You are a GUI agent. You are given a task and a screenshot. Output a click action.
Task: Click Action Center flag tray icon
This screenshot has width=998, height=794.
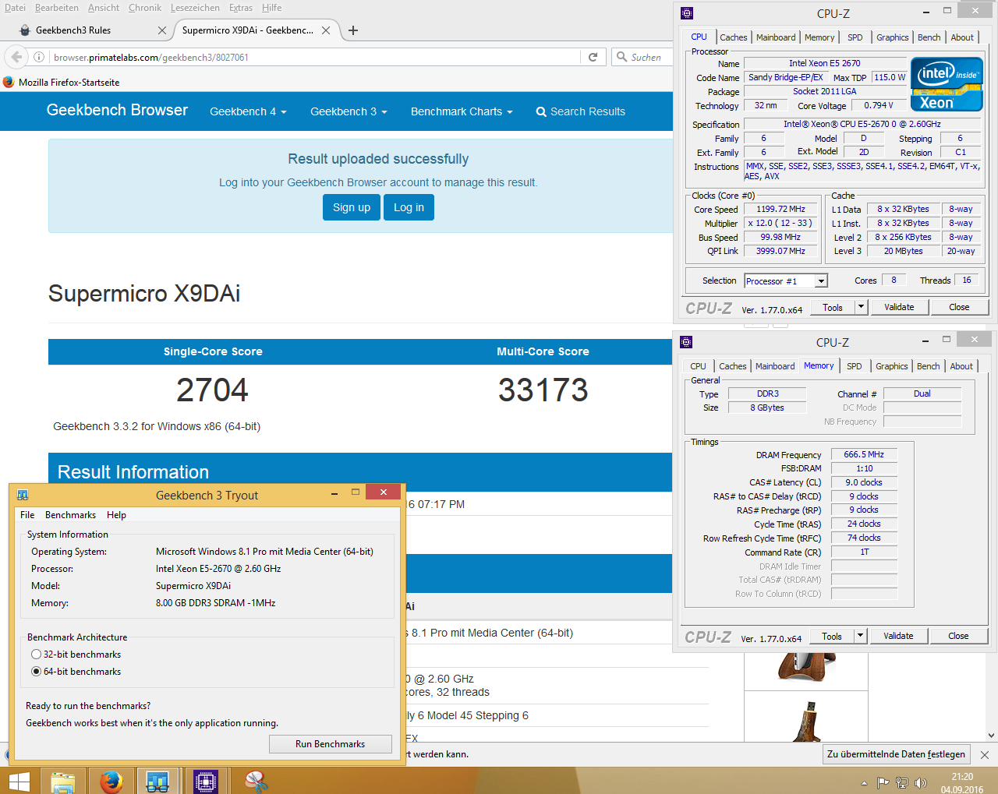[883, 783]
